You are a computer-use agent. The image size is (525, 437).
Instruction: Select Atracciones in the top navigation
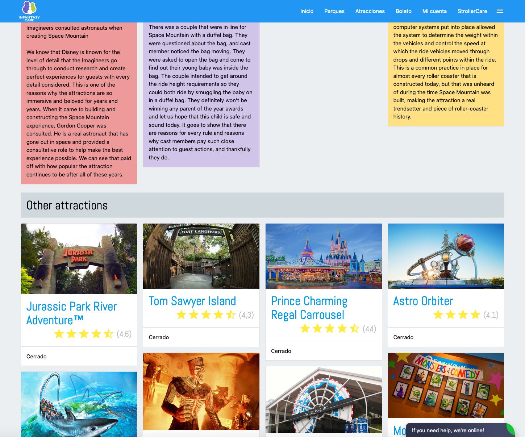coord(370,11)
